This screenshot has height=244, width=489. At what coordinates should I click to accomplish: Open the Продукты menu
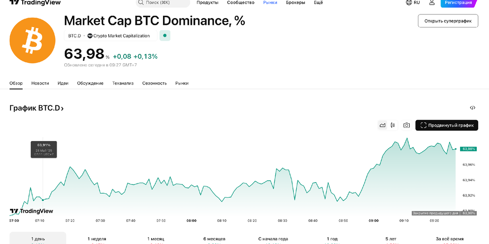click(207, 3)
